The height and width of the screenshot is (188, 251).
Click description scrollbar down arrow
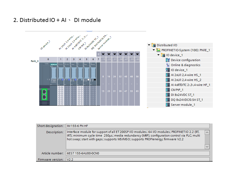[207, 146]
